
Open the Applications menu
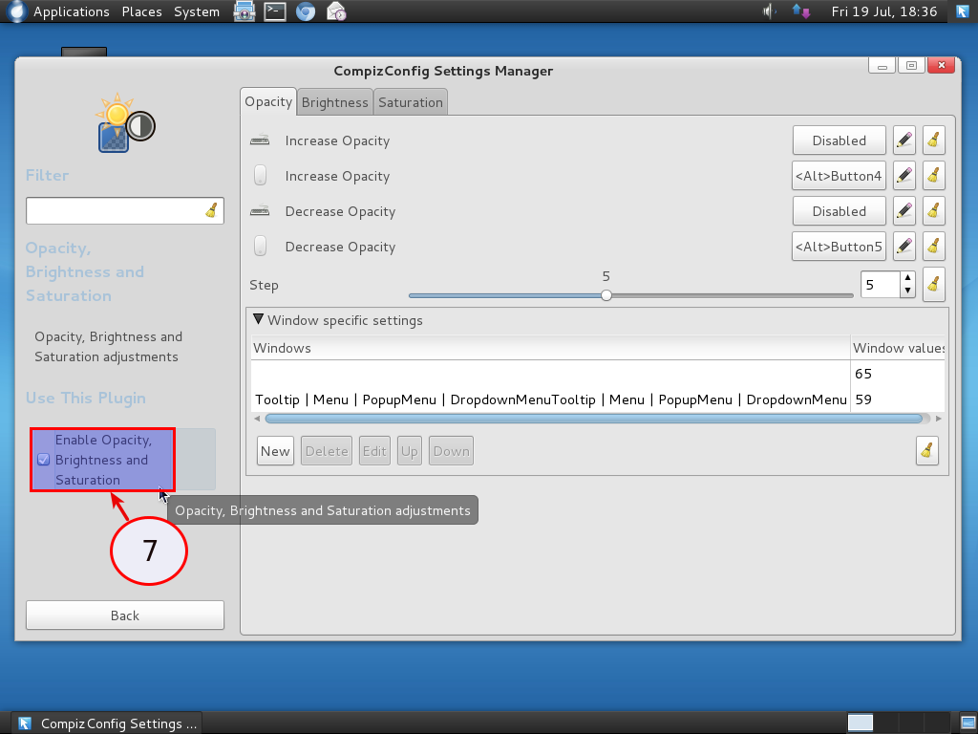pyautogui.click(x=71, y=11)
